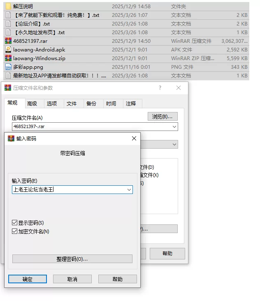Screen dimensions: 260x301
Task: Click the 整理密码(O)... button
Action: 72,259
